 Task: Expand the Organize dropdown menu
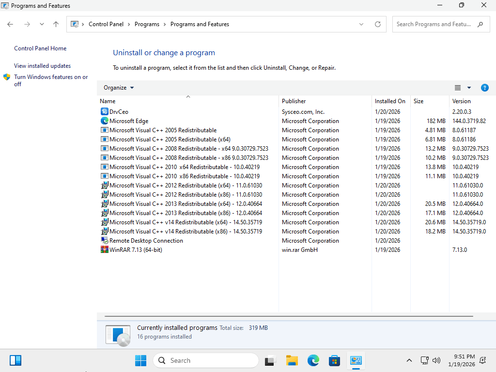click(119, 88)
